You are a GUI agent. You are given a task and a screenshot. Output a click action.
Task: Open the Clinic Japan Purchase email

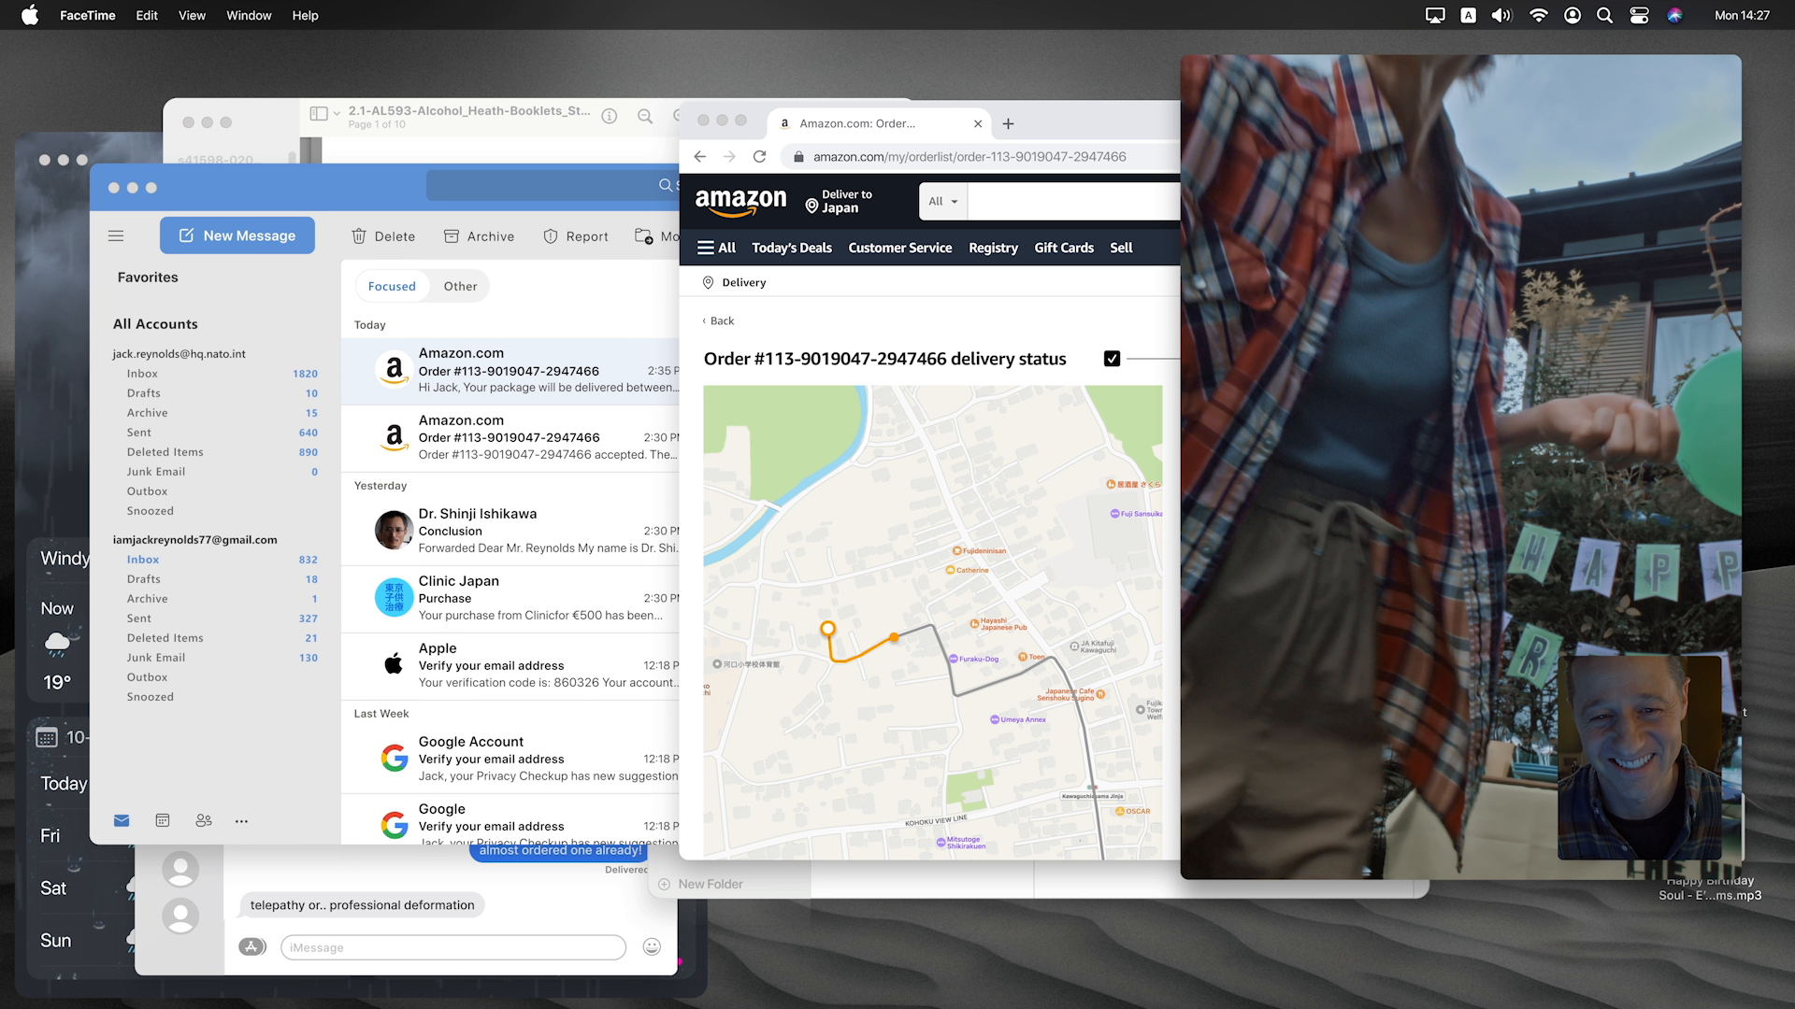[x=510, y=598]
